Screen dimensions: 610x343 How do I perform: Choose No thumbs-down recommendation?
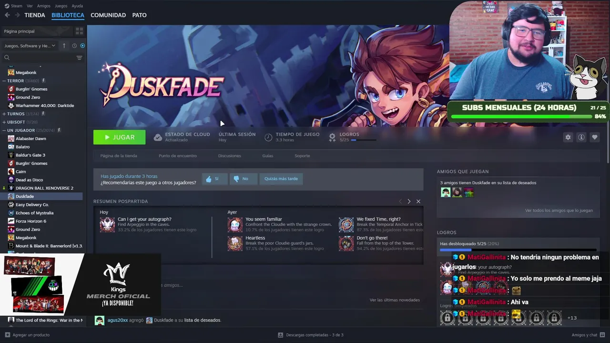click(x=243, y=179)
